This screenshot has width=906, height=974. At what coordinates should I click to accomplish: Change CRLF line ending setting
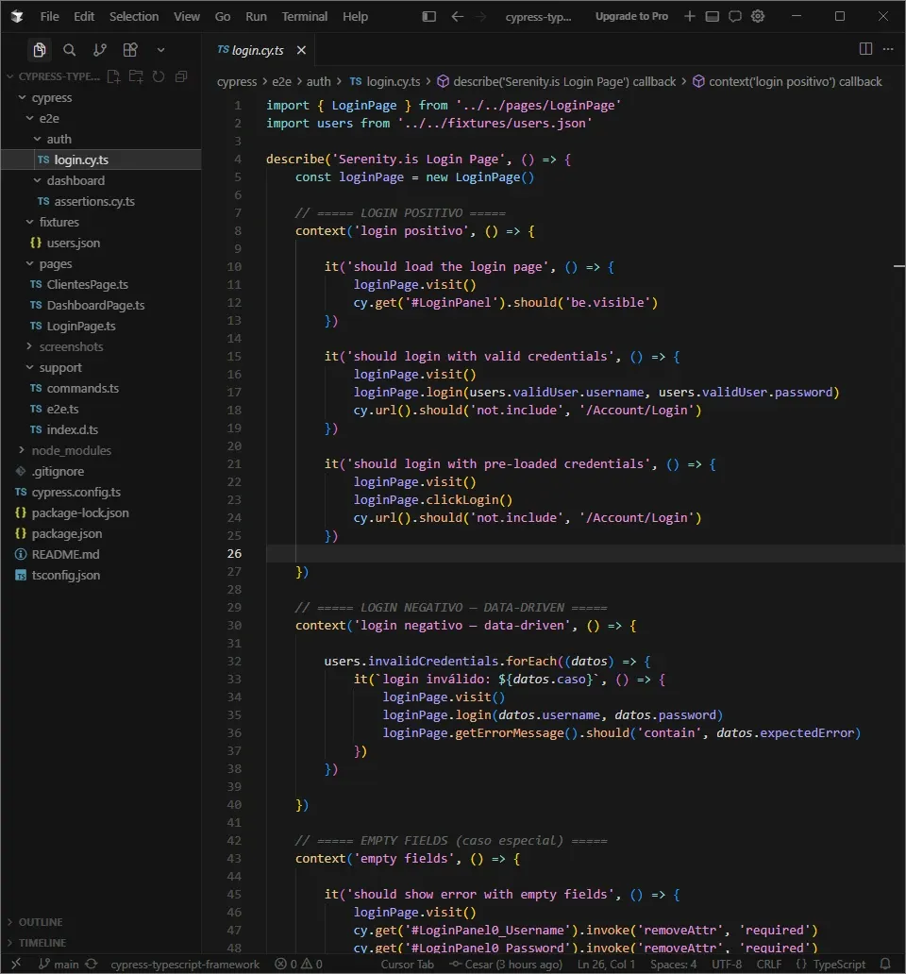769,964
